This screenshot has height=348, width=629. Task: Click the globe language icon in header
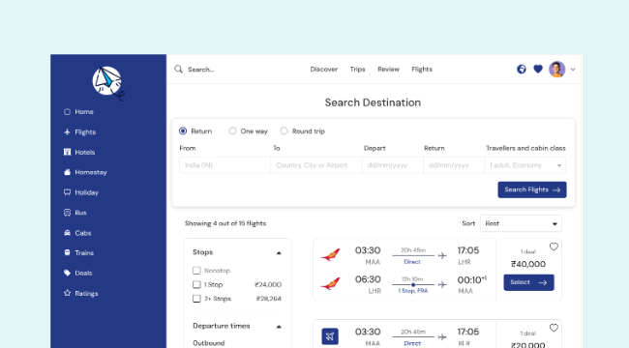click(521, 70)
